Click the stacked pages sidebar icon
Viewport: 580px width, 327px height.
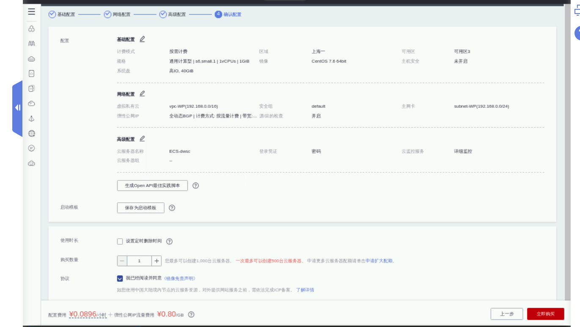(31, 88)
